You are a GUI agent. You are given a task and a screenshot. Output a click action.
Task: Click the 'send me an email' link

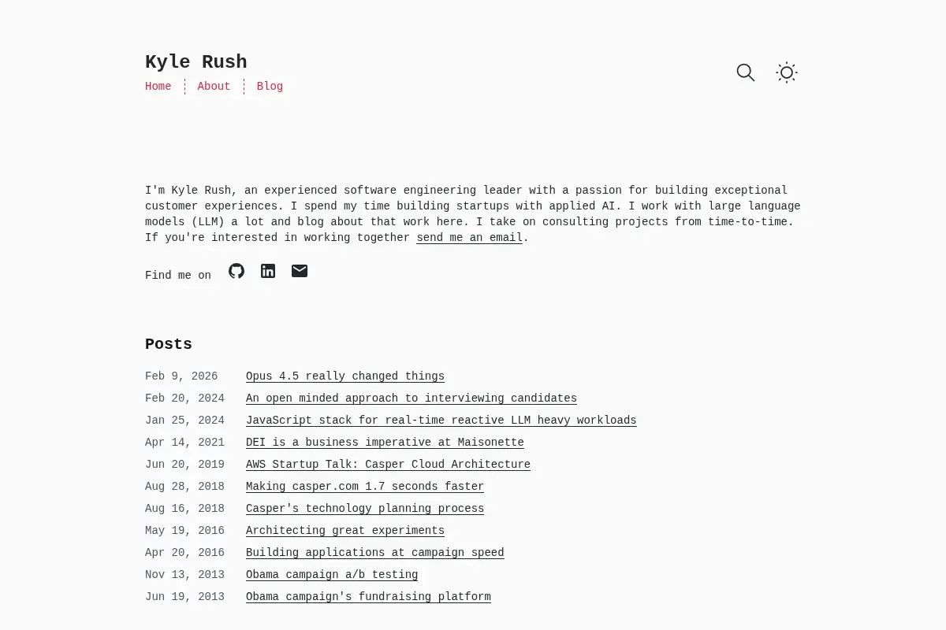point(470,238)
